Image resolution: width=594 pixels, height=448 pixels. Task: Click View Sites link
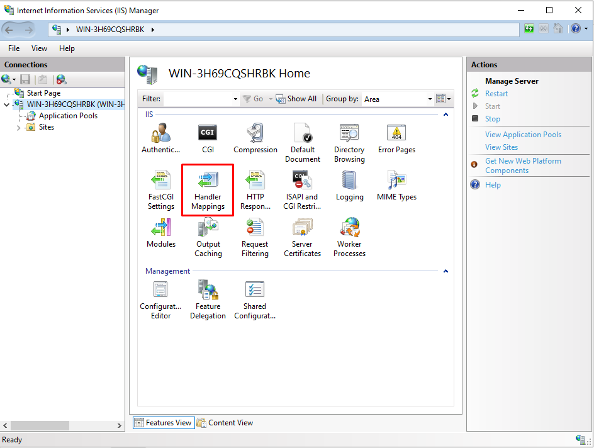(x=502, y=147)
